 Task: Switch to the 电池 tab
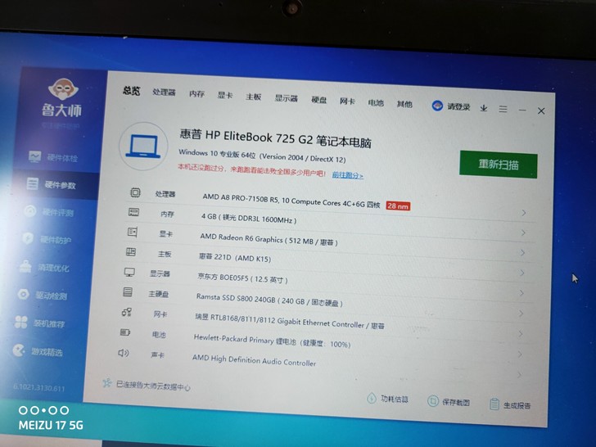376,103
